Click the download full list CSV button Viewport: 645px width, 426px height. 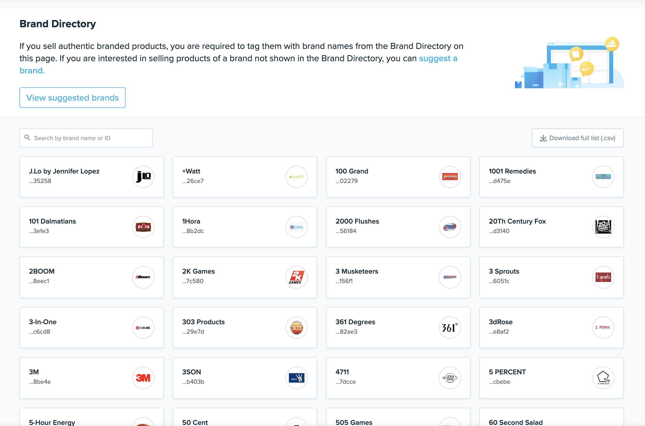point(577,138)
